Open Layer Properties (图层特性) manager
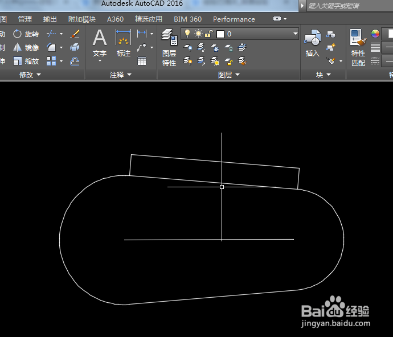This screenshot has height=337, width=393. 169,48
